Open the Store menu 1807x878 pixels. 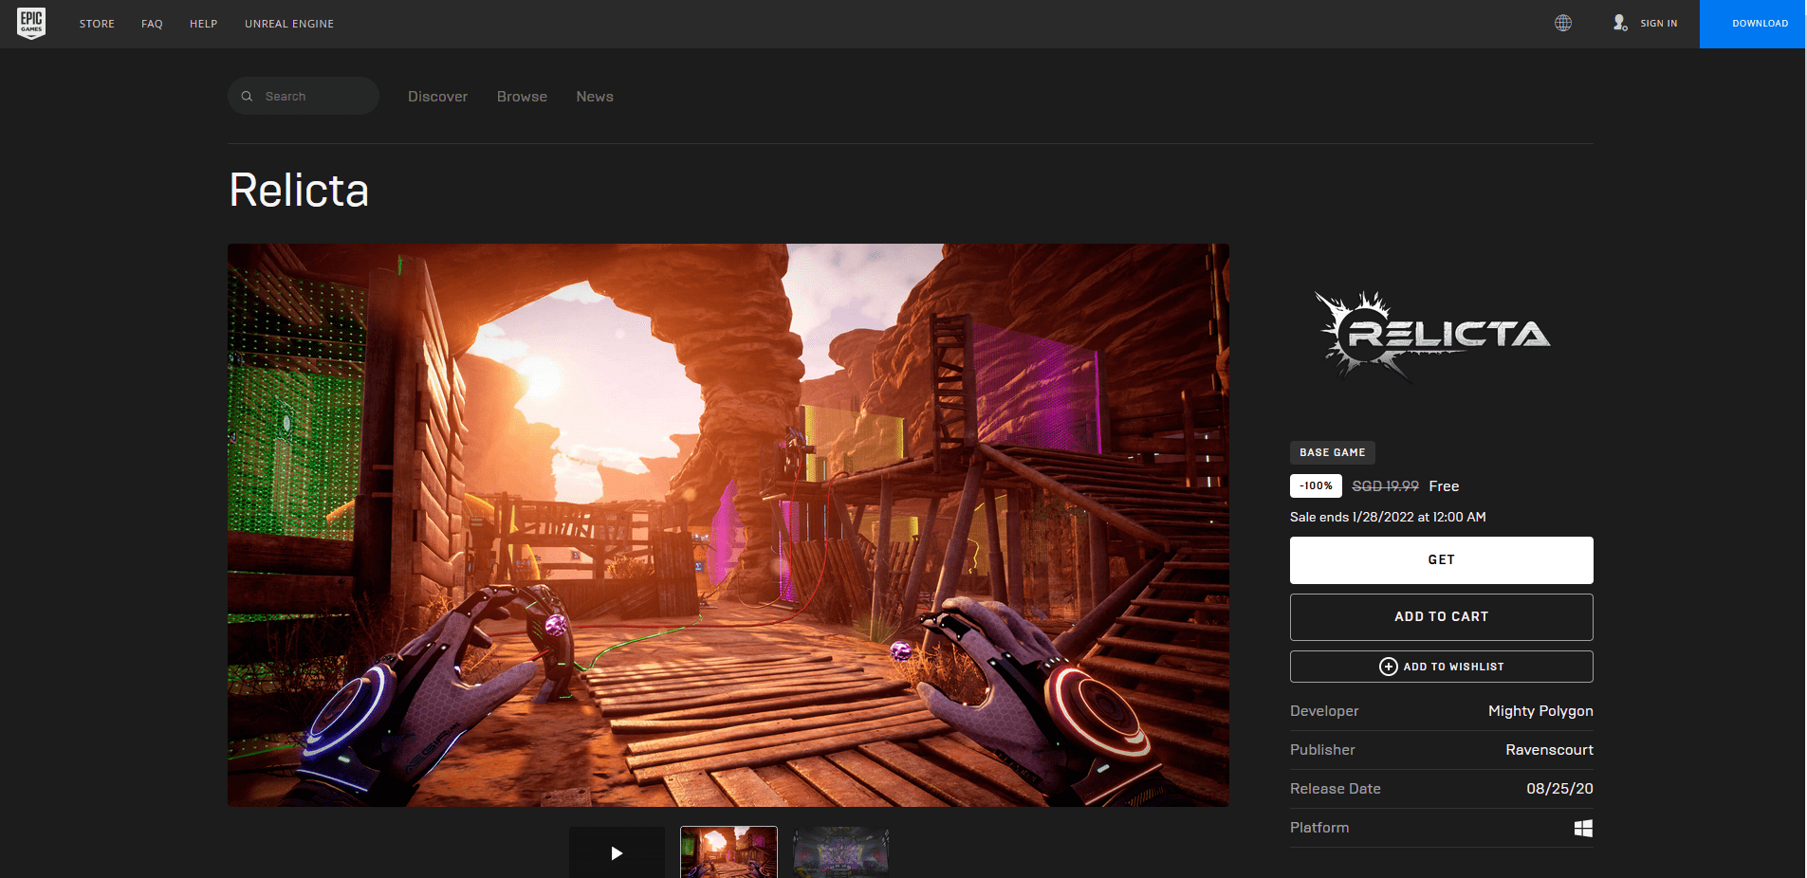point(97,24)
